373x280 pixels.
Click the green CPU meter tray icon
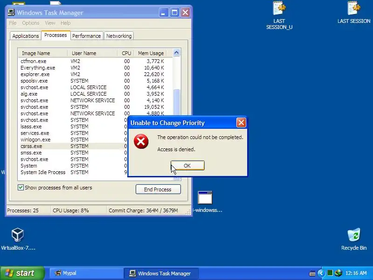(x=330, y=273)
